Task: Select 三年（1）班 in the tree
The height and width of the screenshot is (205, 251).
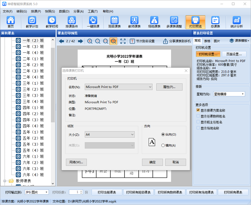Action: (x=33, y=83)
